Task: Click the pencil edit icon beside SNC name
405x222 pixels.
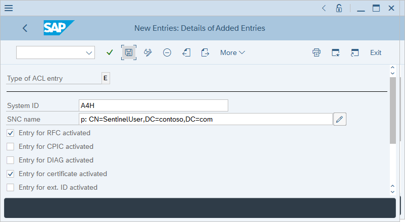Action: [340, 119]
